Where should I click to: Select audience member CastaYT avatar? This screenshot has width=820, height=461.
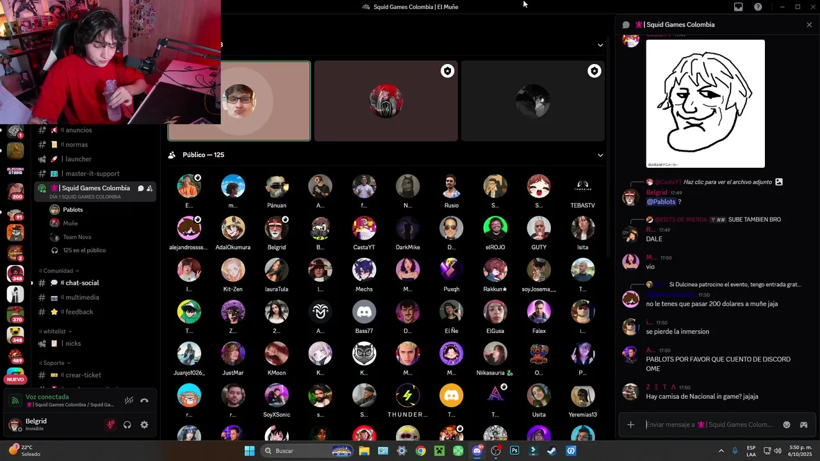tap(364, 228)
